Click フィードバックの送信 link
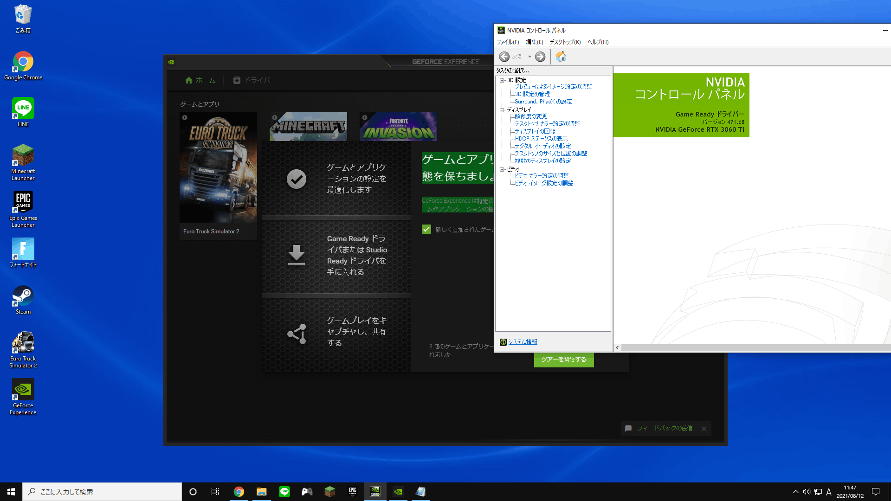The height and width of the screenshot is (501, 891). click(665, 428)
